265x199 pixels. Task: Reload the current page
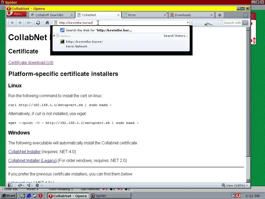[38, 23]
